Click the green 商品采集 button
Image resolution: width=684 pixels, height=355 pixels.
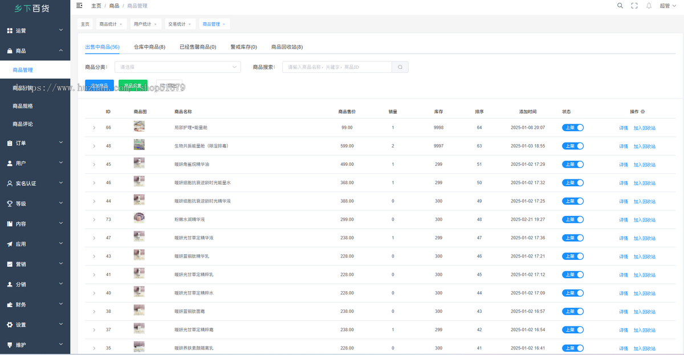[133, 85]
